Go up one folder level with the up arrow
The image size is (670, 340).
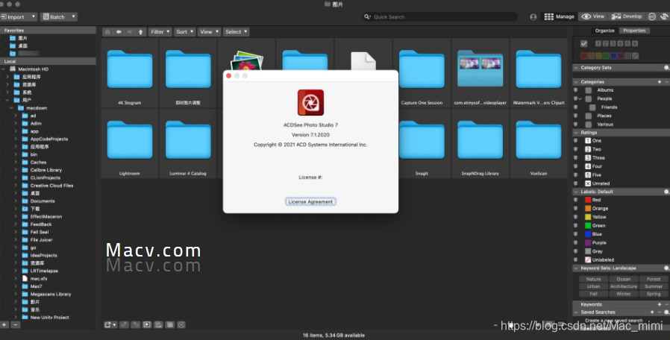click(140, 32)
